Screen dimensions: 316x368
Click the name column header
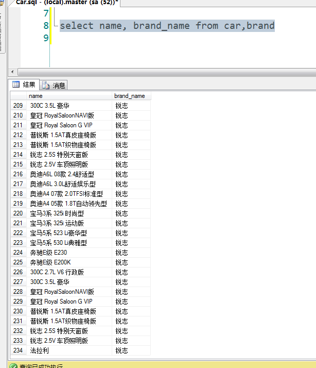point(69,96)
